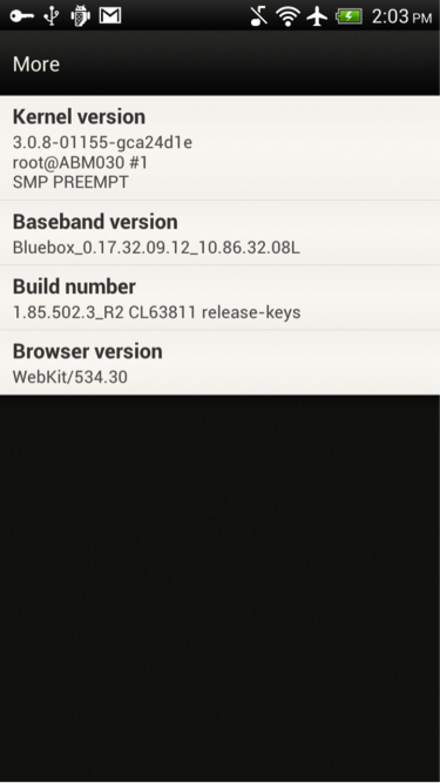The width and height of the screenshot is (440, 783).
Task: Tap the airplane mode icon
Action: point(317,16)
